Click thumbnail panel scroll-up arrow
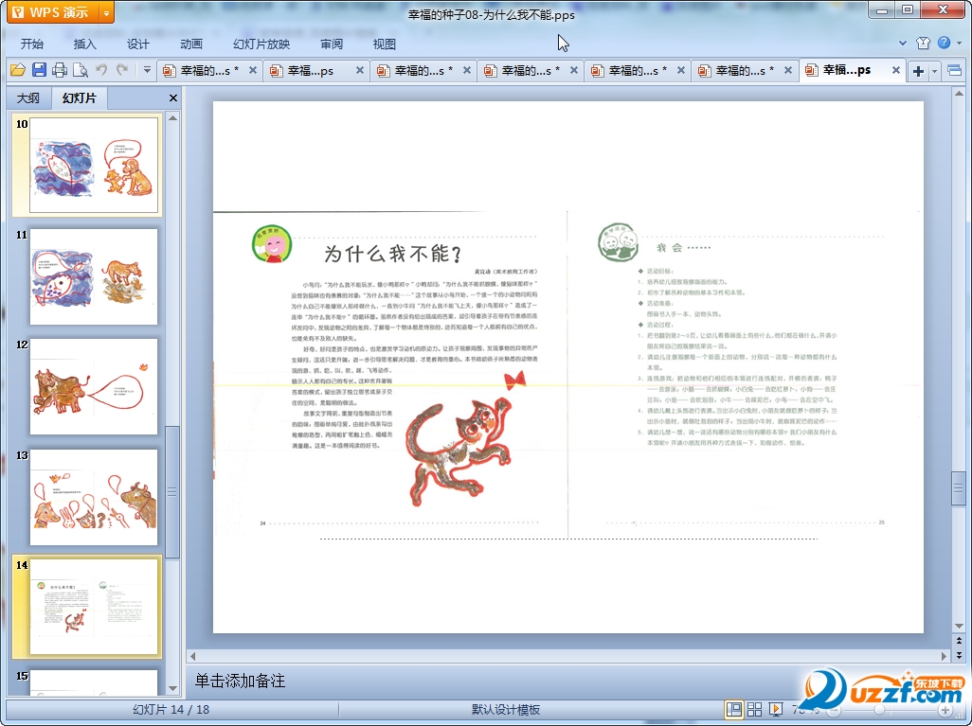The width and height of the screenshot is (972, 726). coord(173,118)
